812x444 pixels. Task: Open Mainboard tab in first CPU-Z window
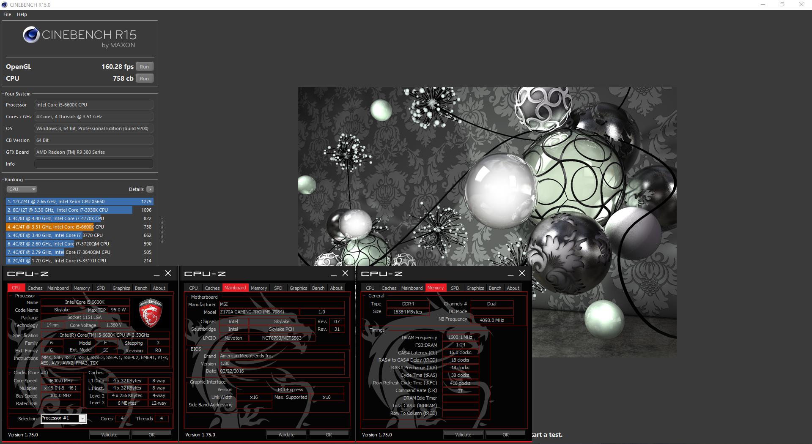coord(58,288)
